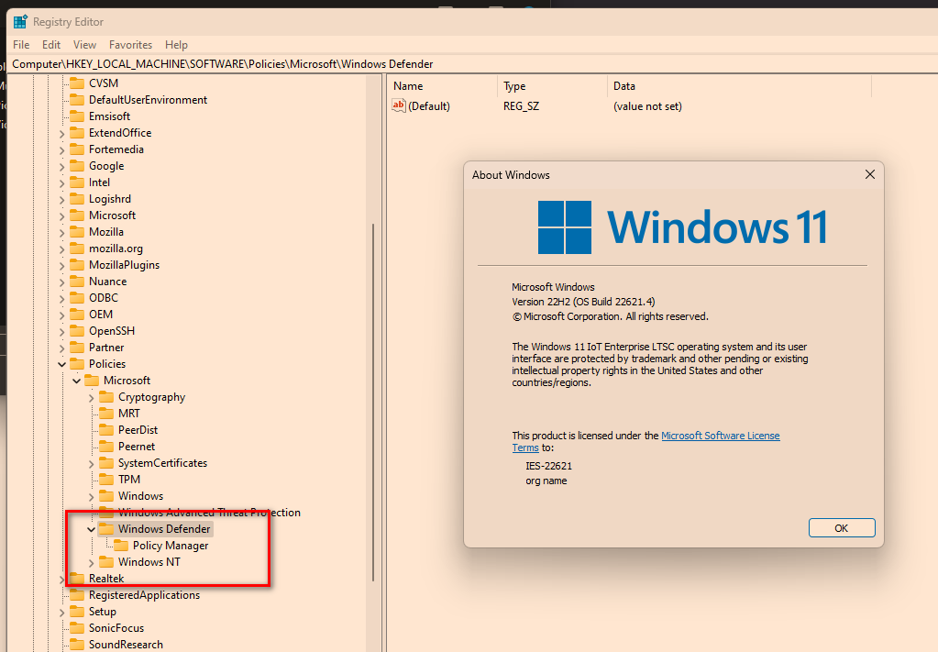Screen dimensions: 938x652
Task: Select the OEM key
Action: [x=101, y=314]
